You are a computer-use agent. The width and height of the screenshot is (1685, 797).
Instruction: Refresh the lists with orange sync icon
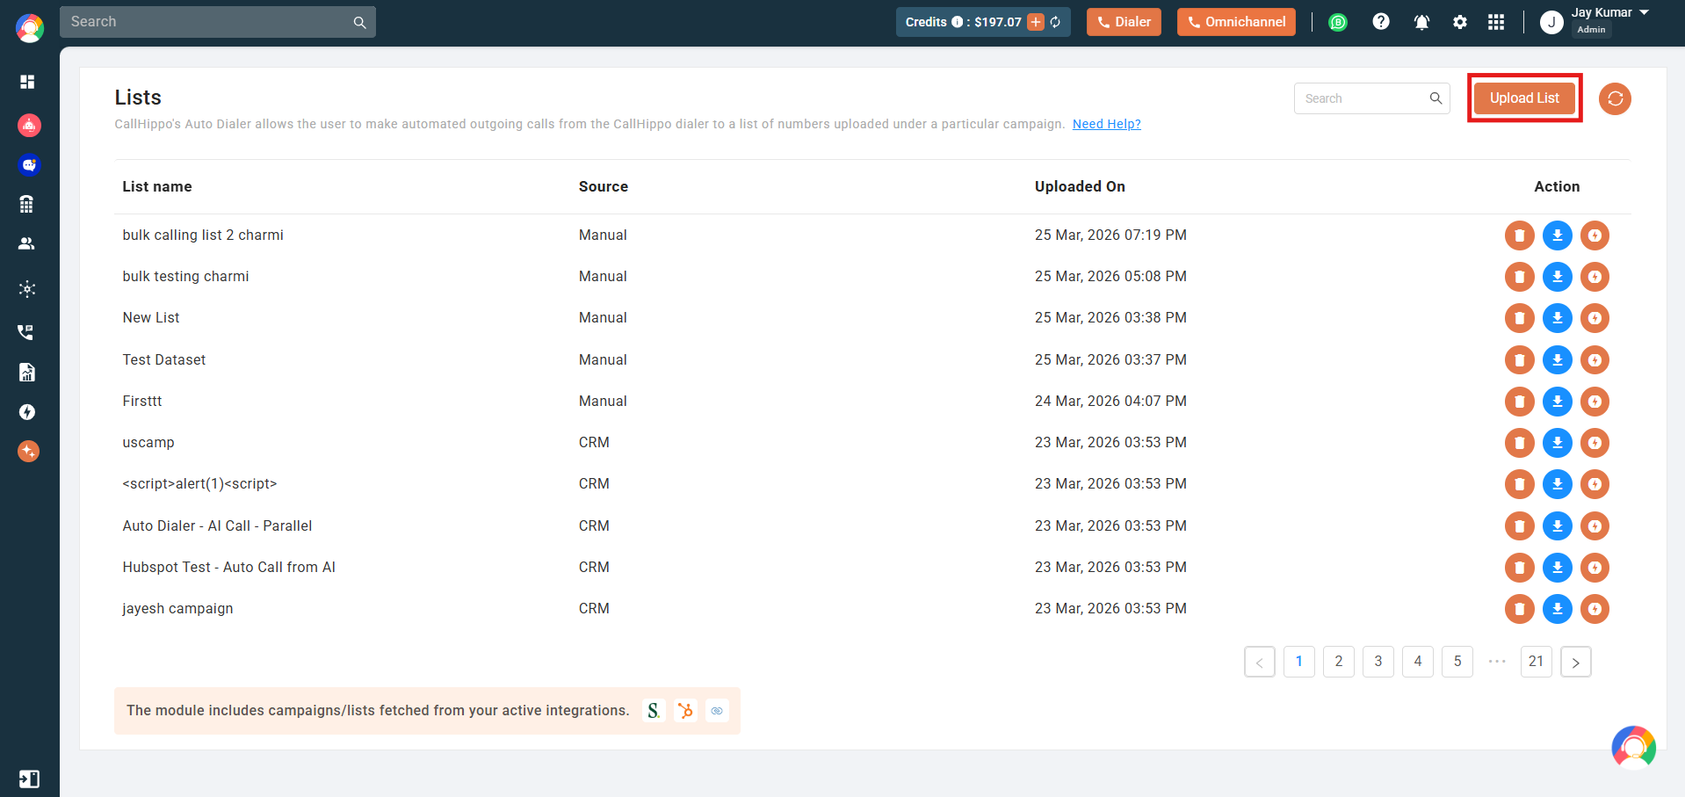[1615, 98]
